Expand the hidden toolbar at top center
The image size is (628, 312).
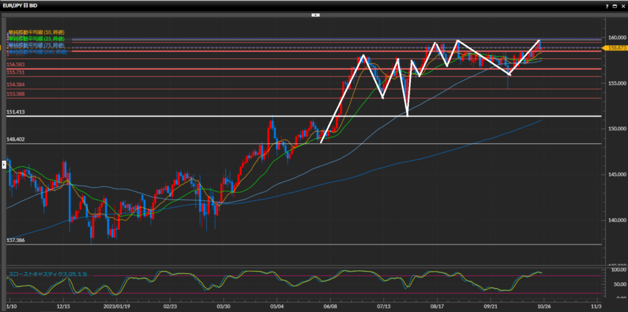pos(314,14)
